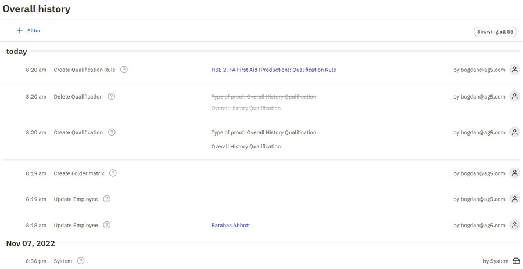Click help icon beside Create Qualification Rule
The height and width of the screenshot is (269, 523).
point(124,70)
